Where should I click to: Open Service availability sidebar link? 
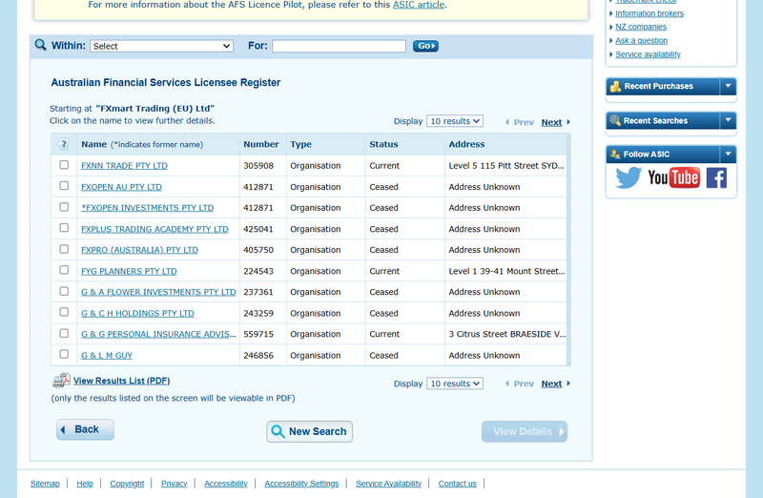coord(648,54)
